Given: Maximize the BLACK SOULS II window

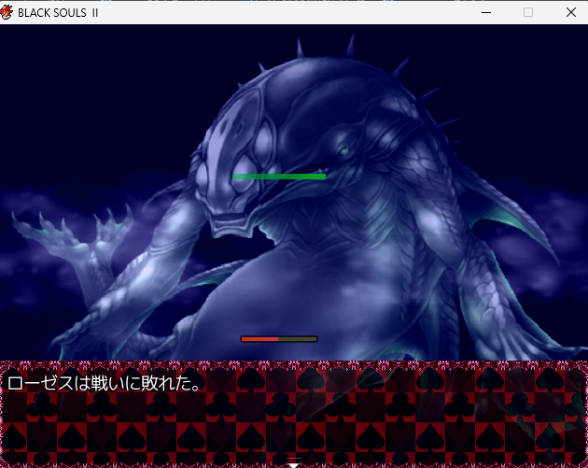Looking at the screenshot, I should 528,12.
